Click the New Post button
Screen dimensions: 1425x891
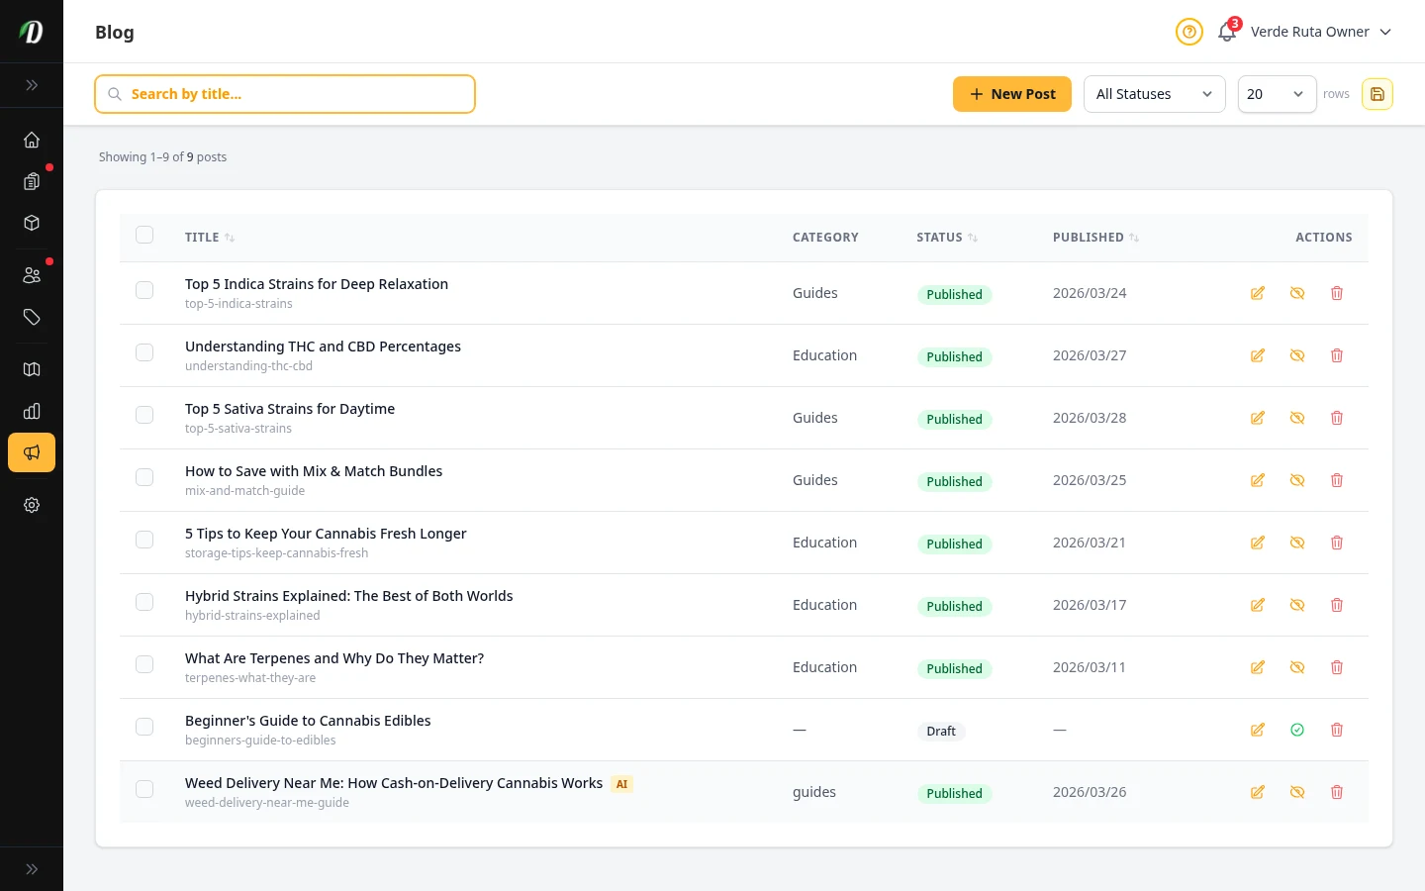(x=1011, y=94)
